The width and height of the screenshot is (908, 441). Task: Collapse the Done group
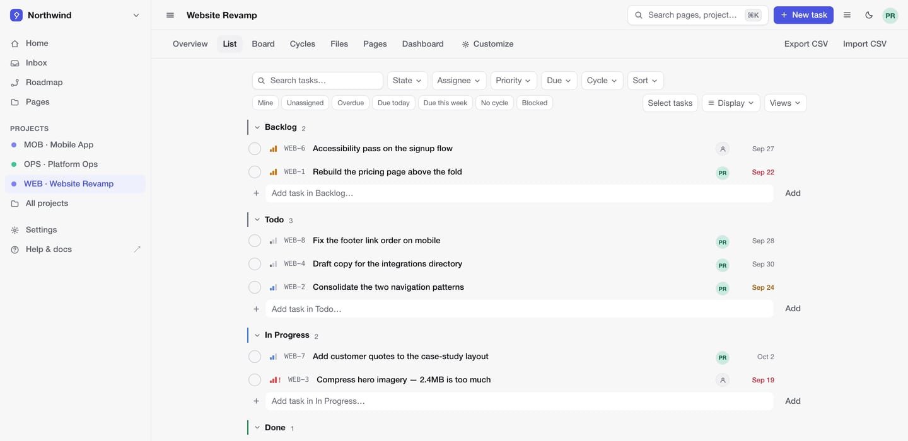(257, 428)
